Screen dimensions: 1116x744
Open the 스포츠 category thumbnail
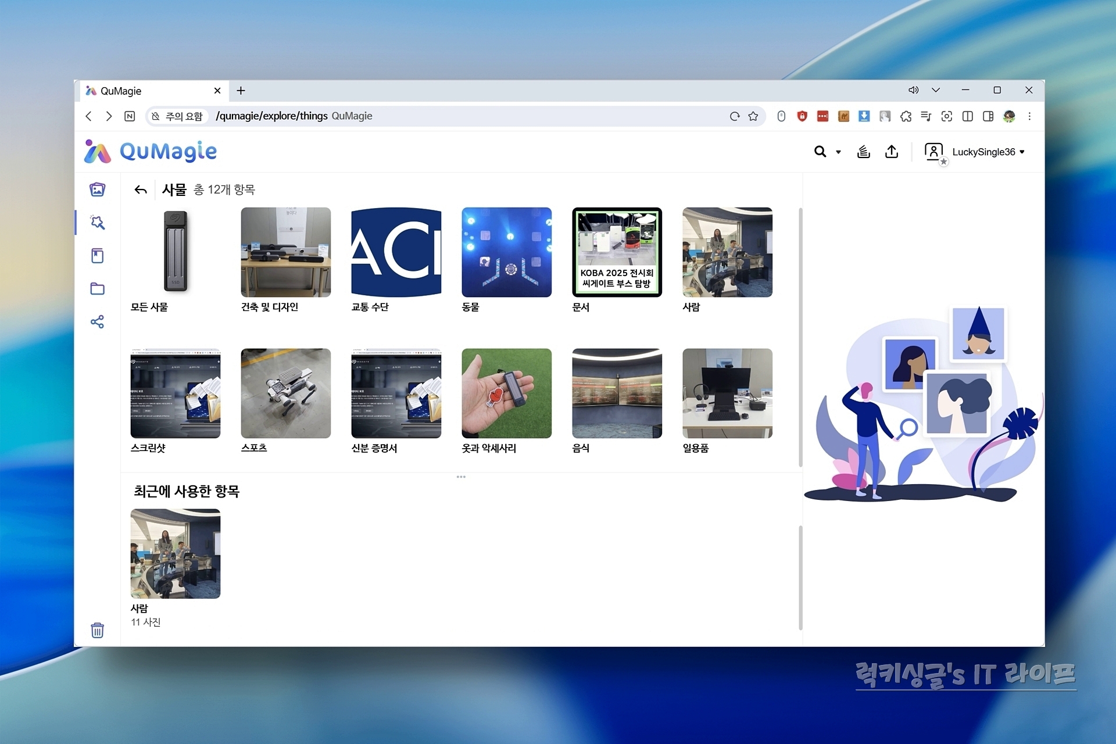[286, 394]
